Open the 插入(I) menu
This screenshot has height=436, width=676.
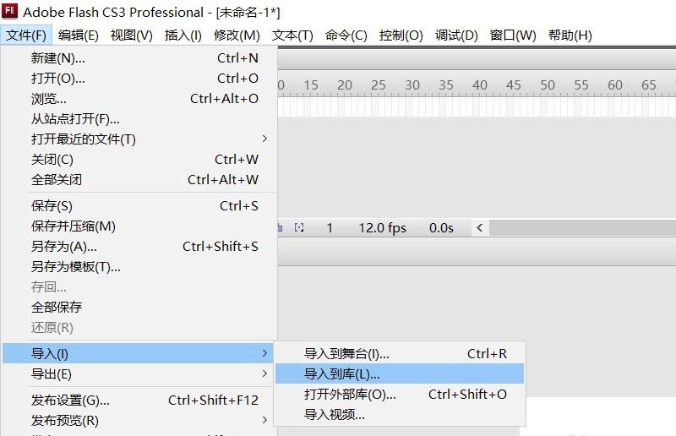click(x=183, y=35)
